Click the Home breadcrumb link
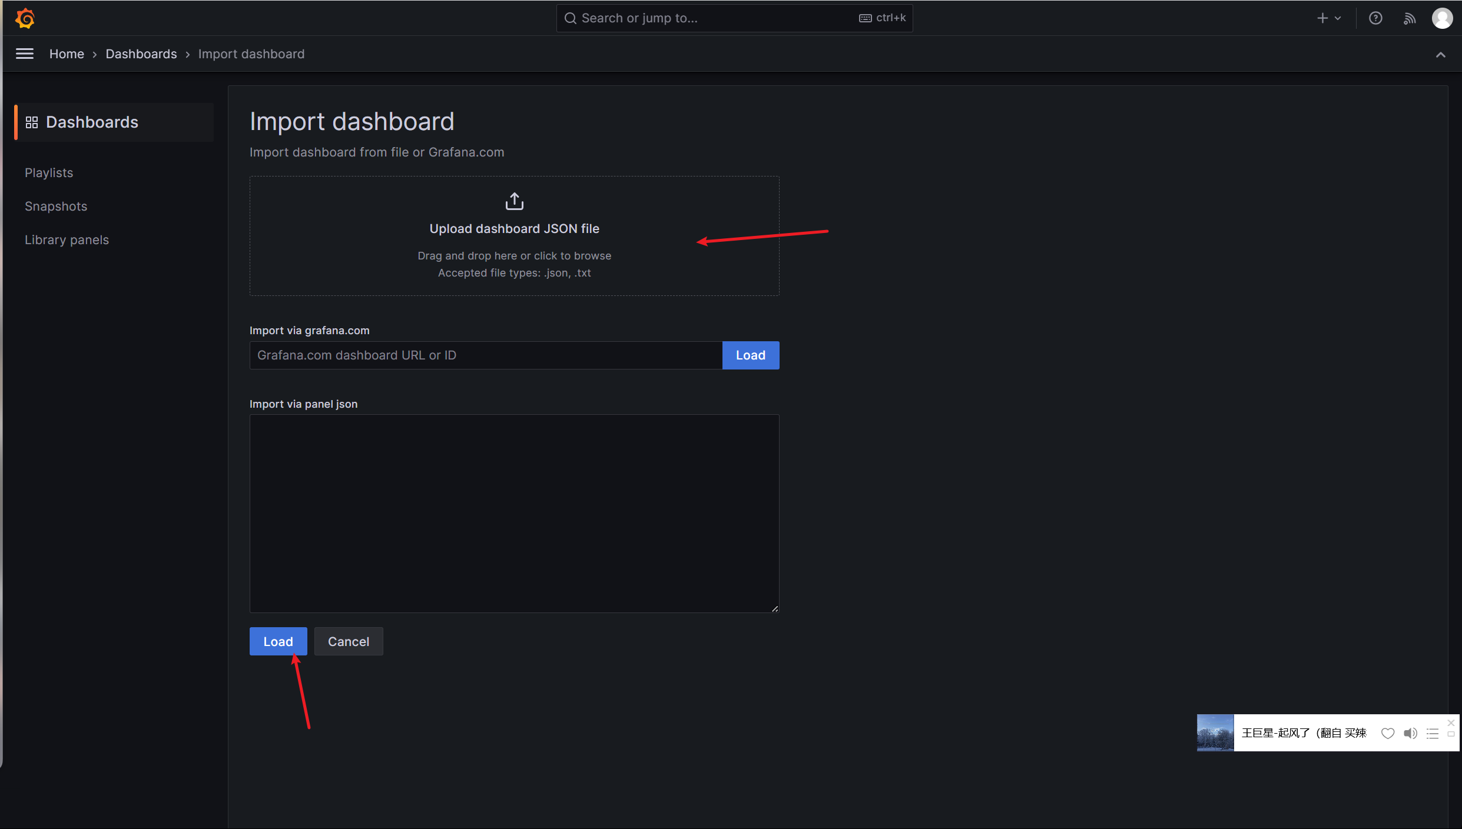Viewport: 1462px width, 829px height. coord(67,54)
